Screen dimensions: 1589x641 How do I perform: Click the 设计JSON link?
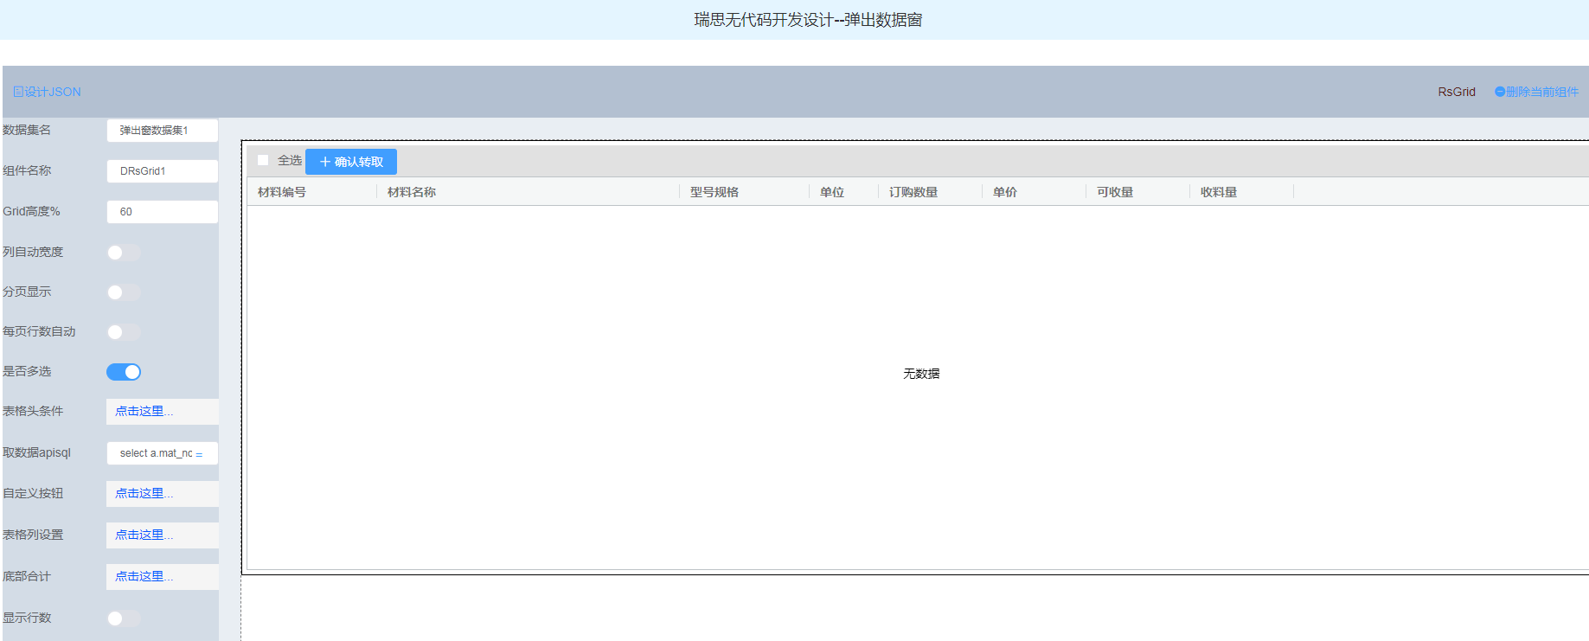click(x=47, y=92)
